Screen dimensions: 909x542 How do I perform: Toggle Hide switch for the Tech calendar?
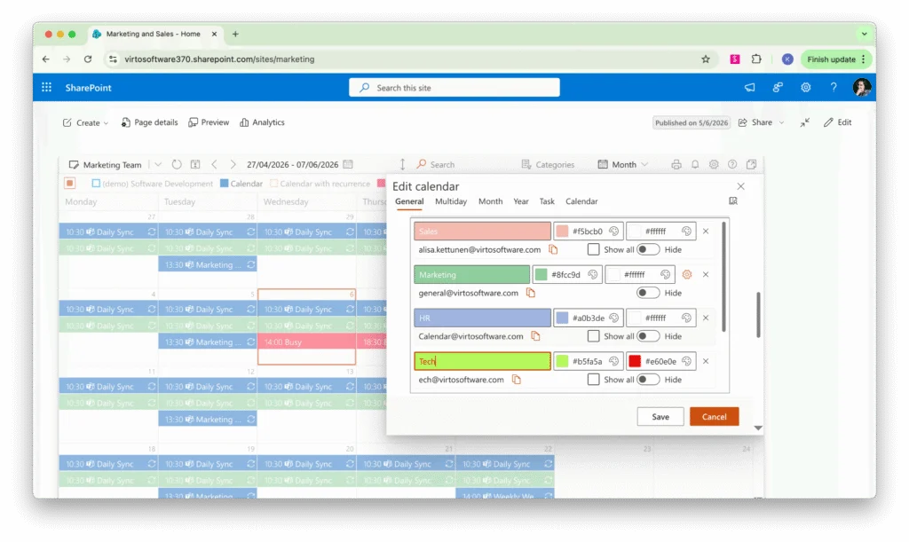pos(647,380)
